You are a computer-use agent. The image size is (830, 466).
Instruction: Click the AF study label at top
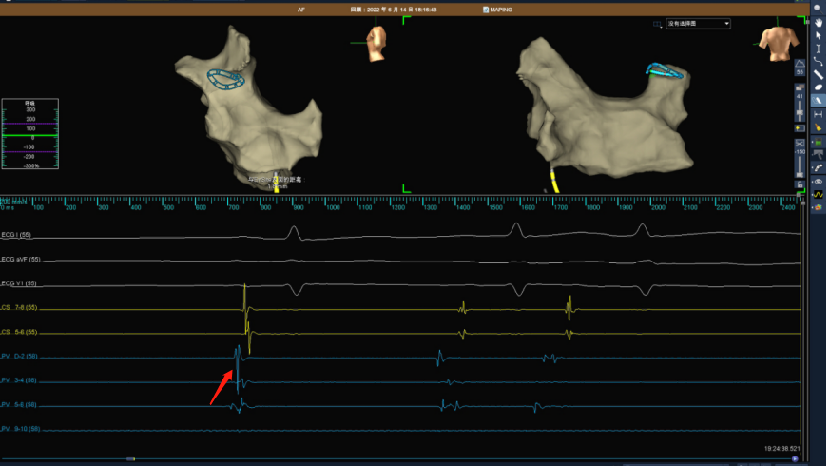coord(300,10)
